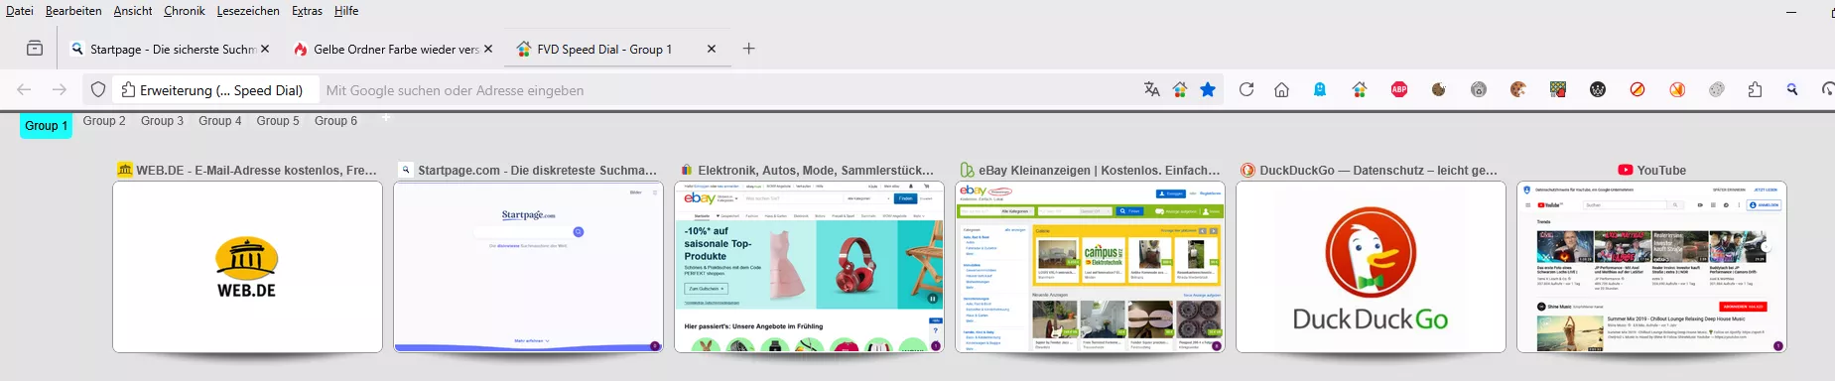
Task: Open the extensions puzzle piece menu
Action: tap(1755, 90)
